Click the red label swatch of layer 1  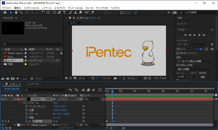pos(19,99)
